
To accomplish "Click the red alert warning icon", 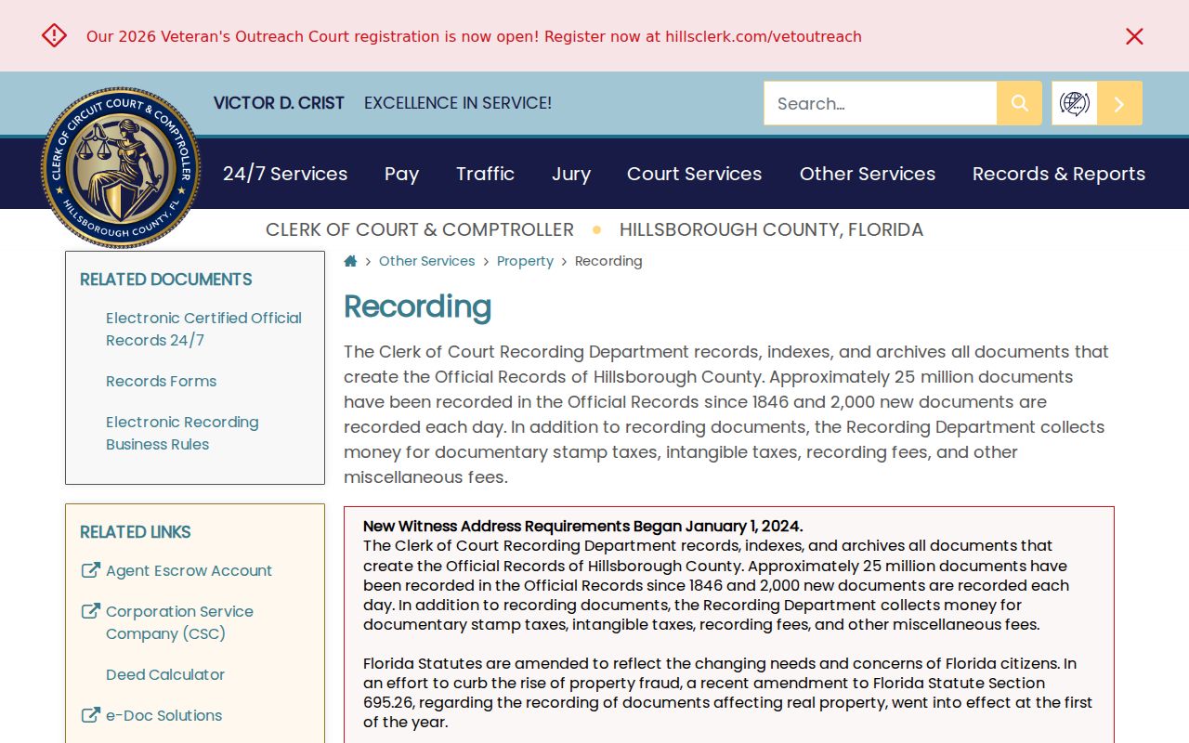I will pos(54,35).
